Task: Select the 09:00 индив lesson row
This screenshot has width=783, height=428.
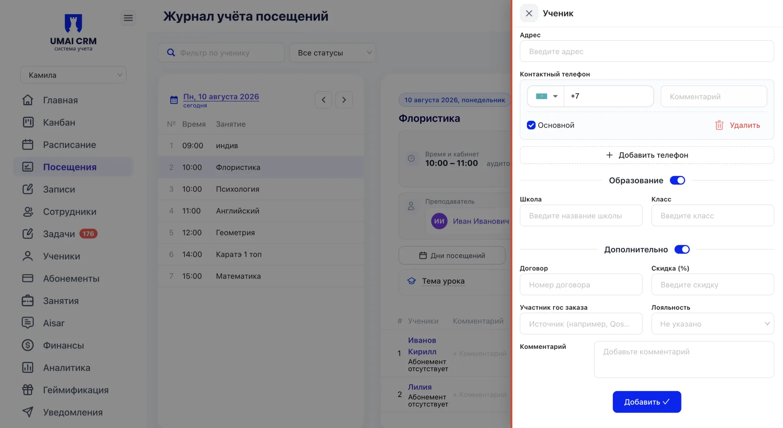Action: pos(261,146)
